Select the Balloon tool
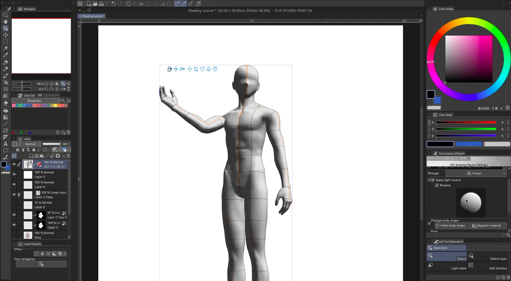Screen dimensions: 511x281 point(6,150)
